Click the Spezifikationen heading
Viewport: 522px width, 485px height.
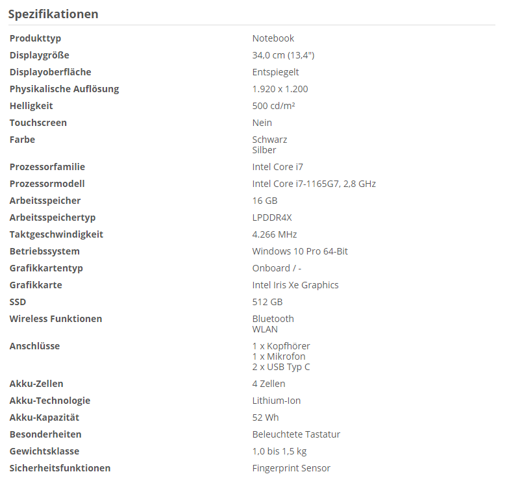click(53, 14)
